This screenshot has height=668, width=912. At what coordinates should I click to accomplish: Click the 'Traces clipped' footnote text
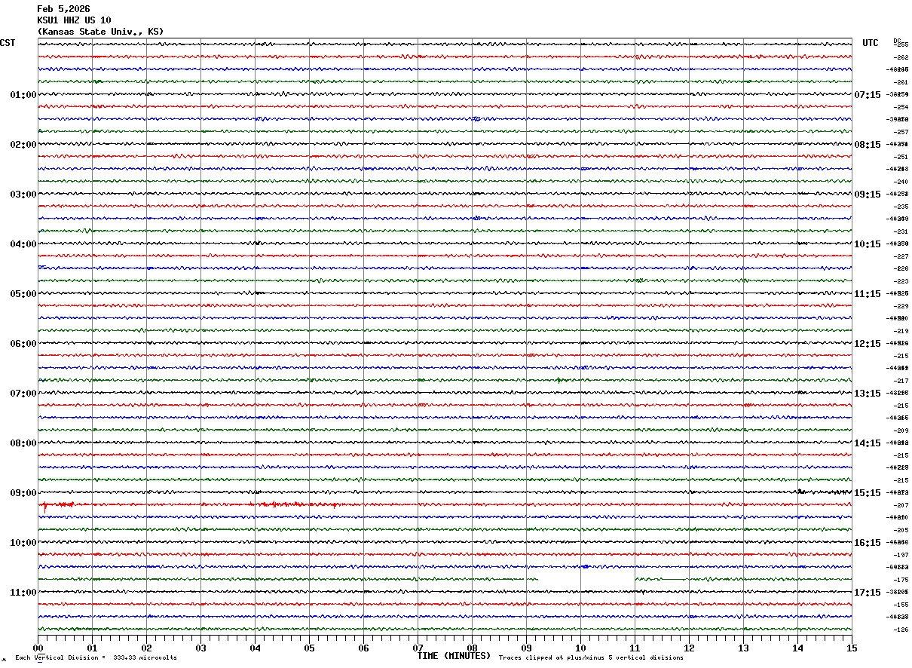point(591,658)
